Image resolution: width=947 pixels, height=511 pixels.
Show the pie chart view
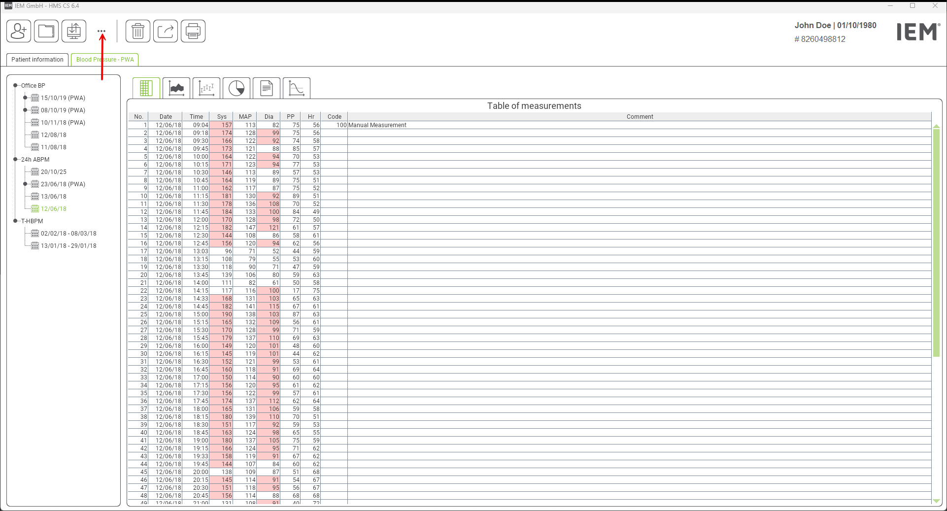pyautogui.click(x=237, y=88)
